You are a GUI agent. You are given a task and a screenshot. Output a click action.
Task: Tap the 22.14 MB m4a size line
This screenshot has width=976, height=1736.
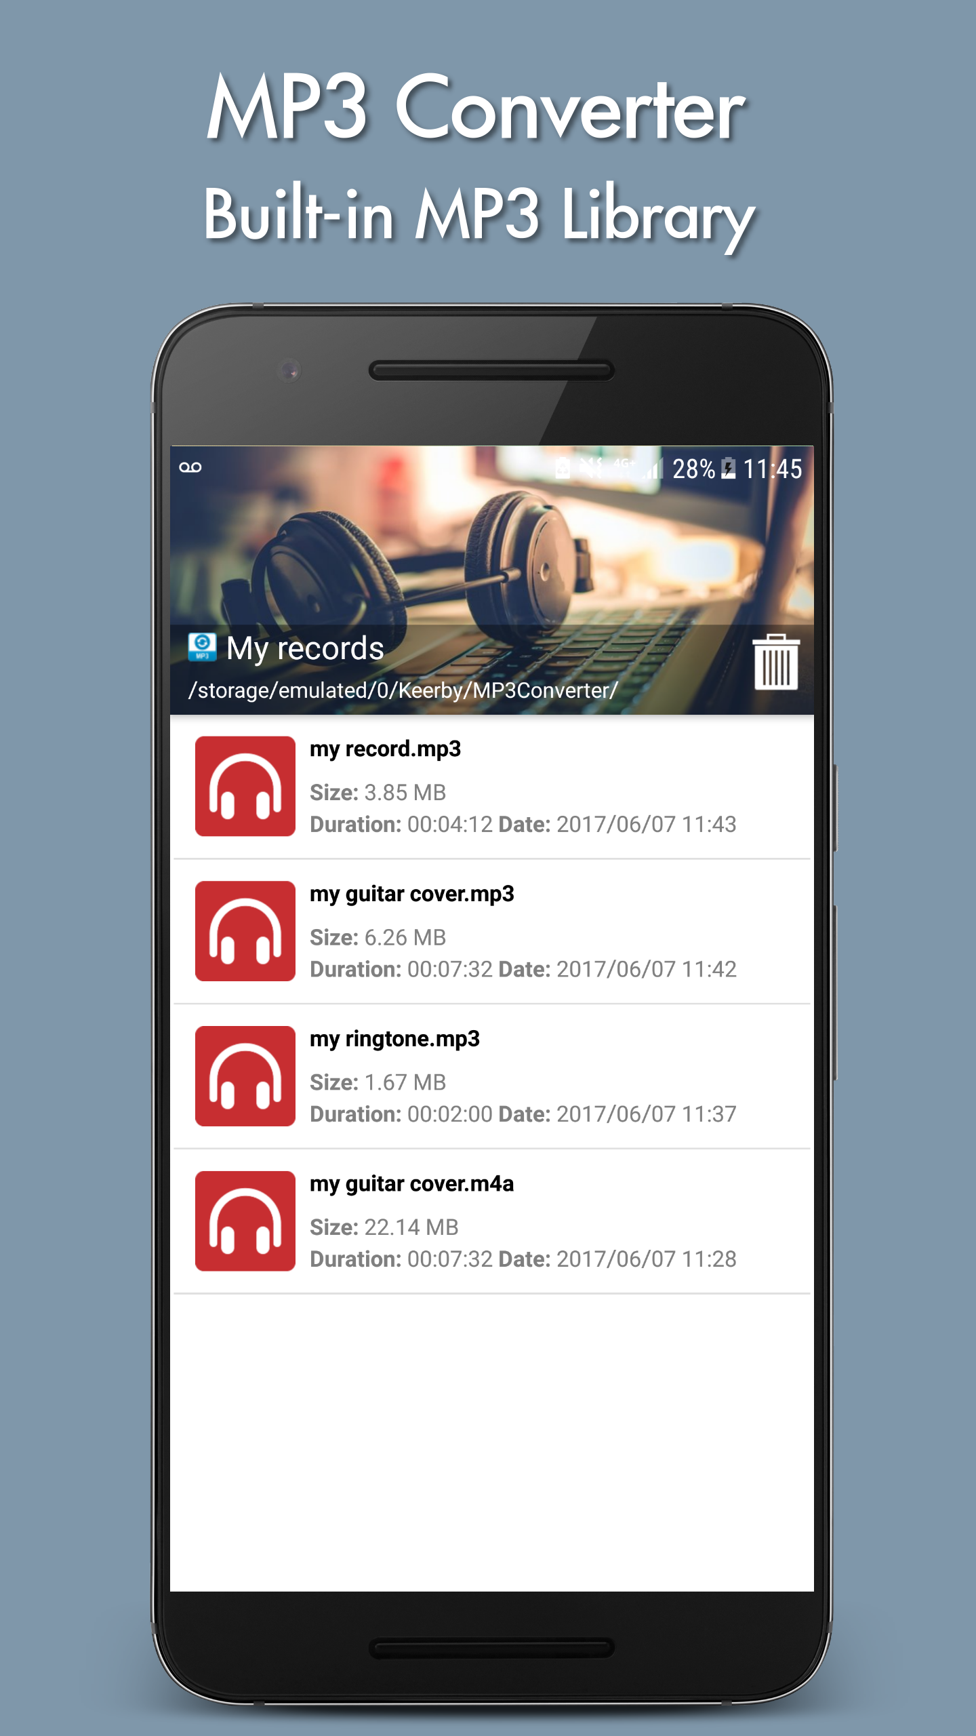click(384, 1227)
